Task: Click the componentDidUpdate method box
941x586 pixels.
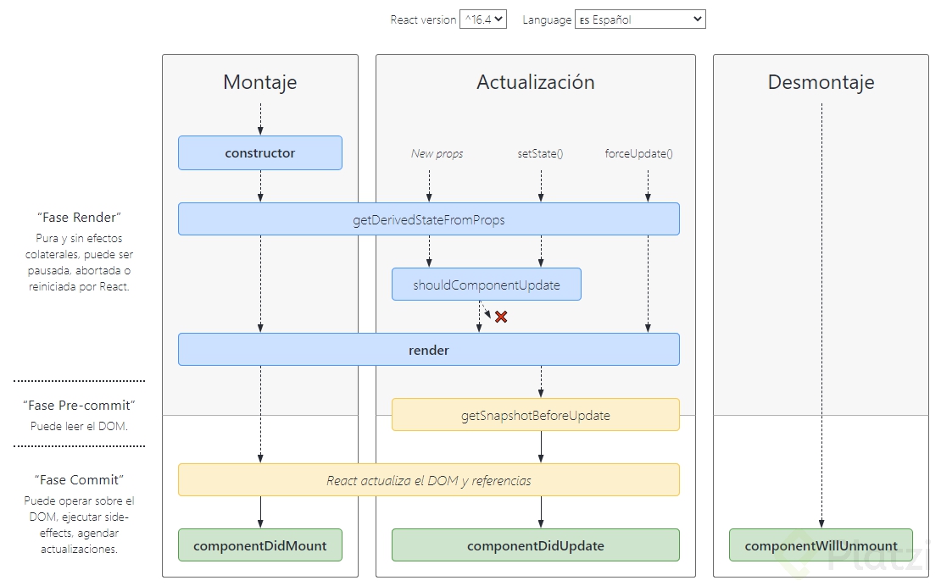Action: click(535, 545)
